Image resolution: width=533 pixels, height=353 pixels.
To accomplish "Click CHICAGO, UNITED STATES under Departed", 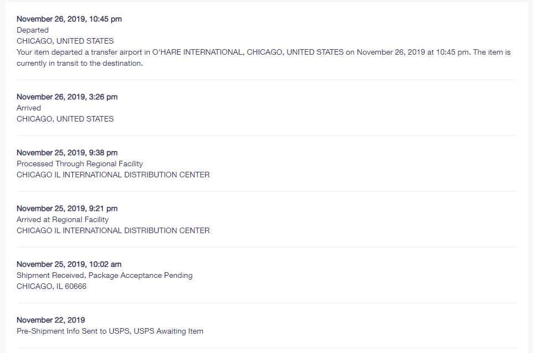I will (65, 41).
